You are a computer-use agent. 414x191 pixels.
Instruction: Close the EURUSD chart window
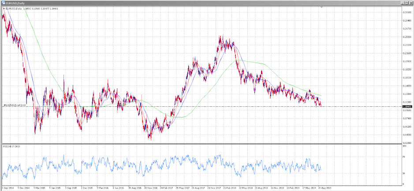410,3
